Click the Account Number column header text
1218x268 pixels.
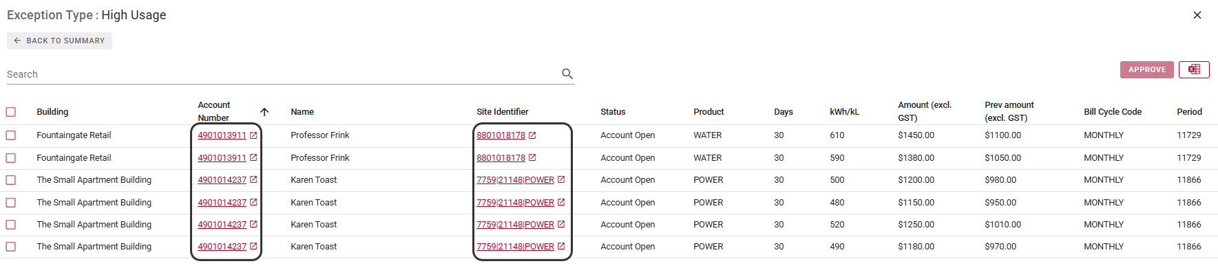(214, 111)
